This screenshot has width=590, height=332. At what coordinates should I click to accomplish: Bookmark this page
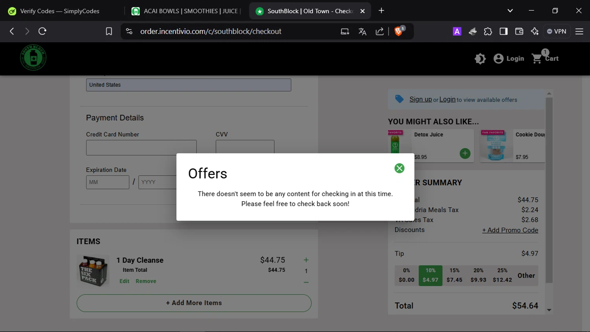(x=109, y=31)
